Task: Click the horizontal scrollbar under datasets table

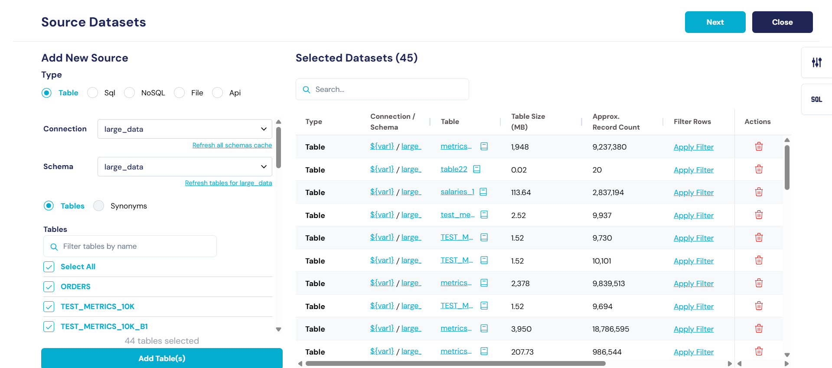Action: pyautogui.click(x=455, y=364)
